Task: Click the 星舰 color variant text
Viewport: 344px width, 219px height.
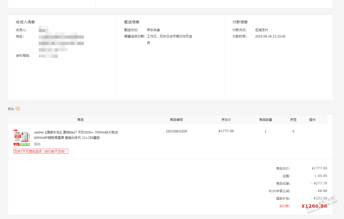Action: click(37, 144)
